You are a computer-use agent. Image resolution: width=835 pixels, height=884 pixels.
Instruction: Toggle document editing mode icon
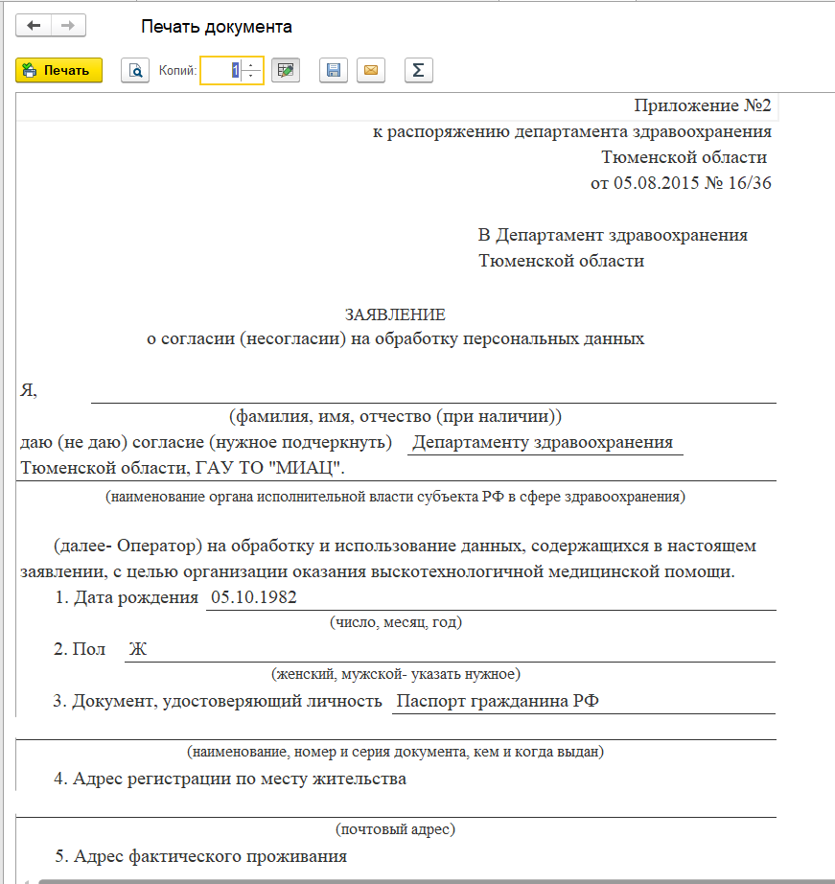pyautogui.click(x=285, y=70)
